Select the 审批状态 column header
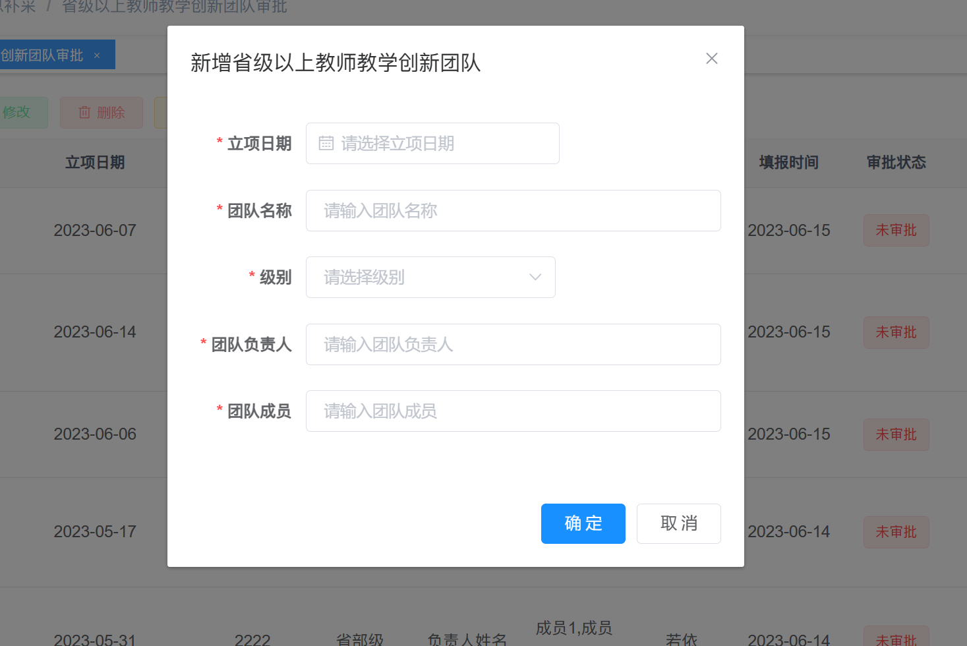This screenshot has height=646, width=967. coord(896,162)
